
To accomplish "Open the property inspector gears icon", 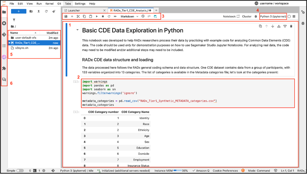I will 303,12.
